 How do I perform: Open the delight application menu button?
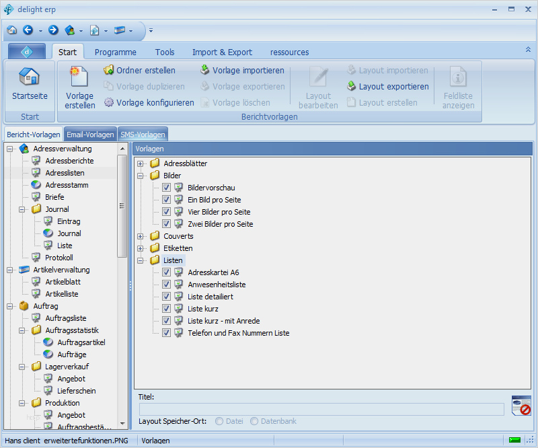tap(27, 52)
